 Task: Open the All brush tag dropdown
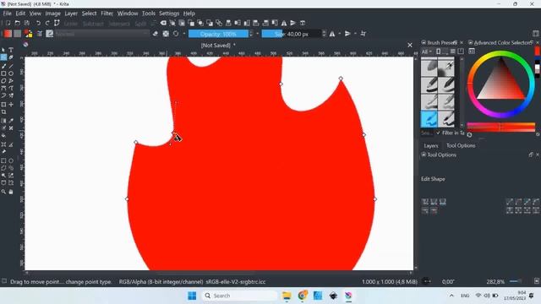(427, 52)
